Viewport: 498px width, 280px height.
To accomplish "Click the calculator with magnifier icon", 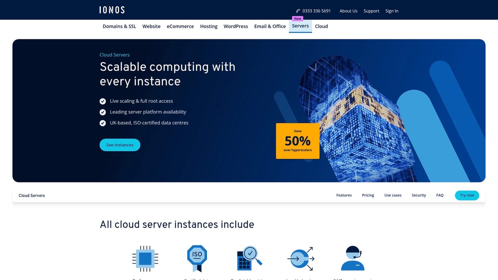I will (249, 258).
